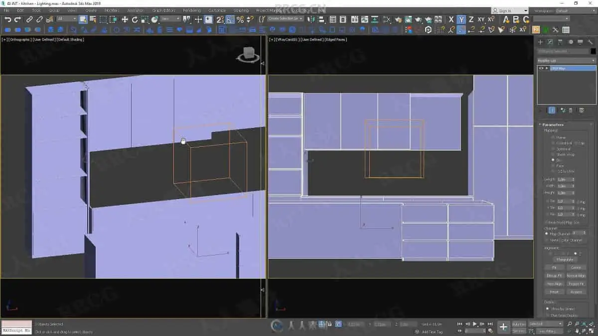The image size is (598, 336).
Task: Click the Center alignment button
Action: point(576,267)
